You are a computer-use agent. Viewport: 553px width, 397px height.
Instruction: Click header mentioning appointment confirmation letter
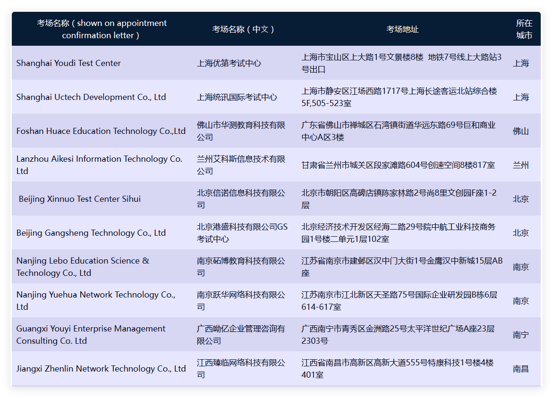tap(102, 29)
